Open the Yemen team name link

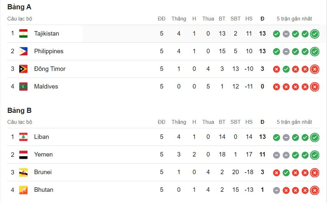43,155
